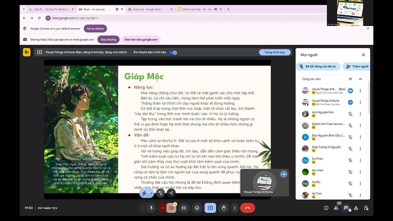
Task: Close the default browser notification bar
Action: (368, 29)
